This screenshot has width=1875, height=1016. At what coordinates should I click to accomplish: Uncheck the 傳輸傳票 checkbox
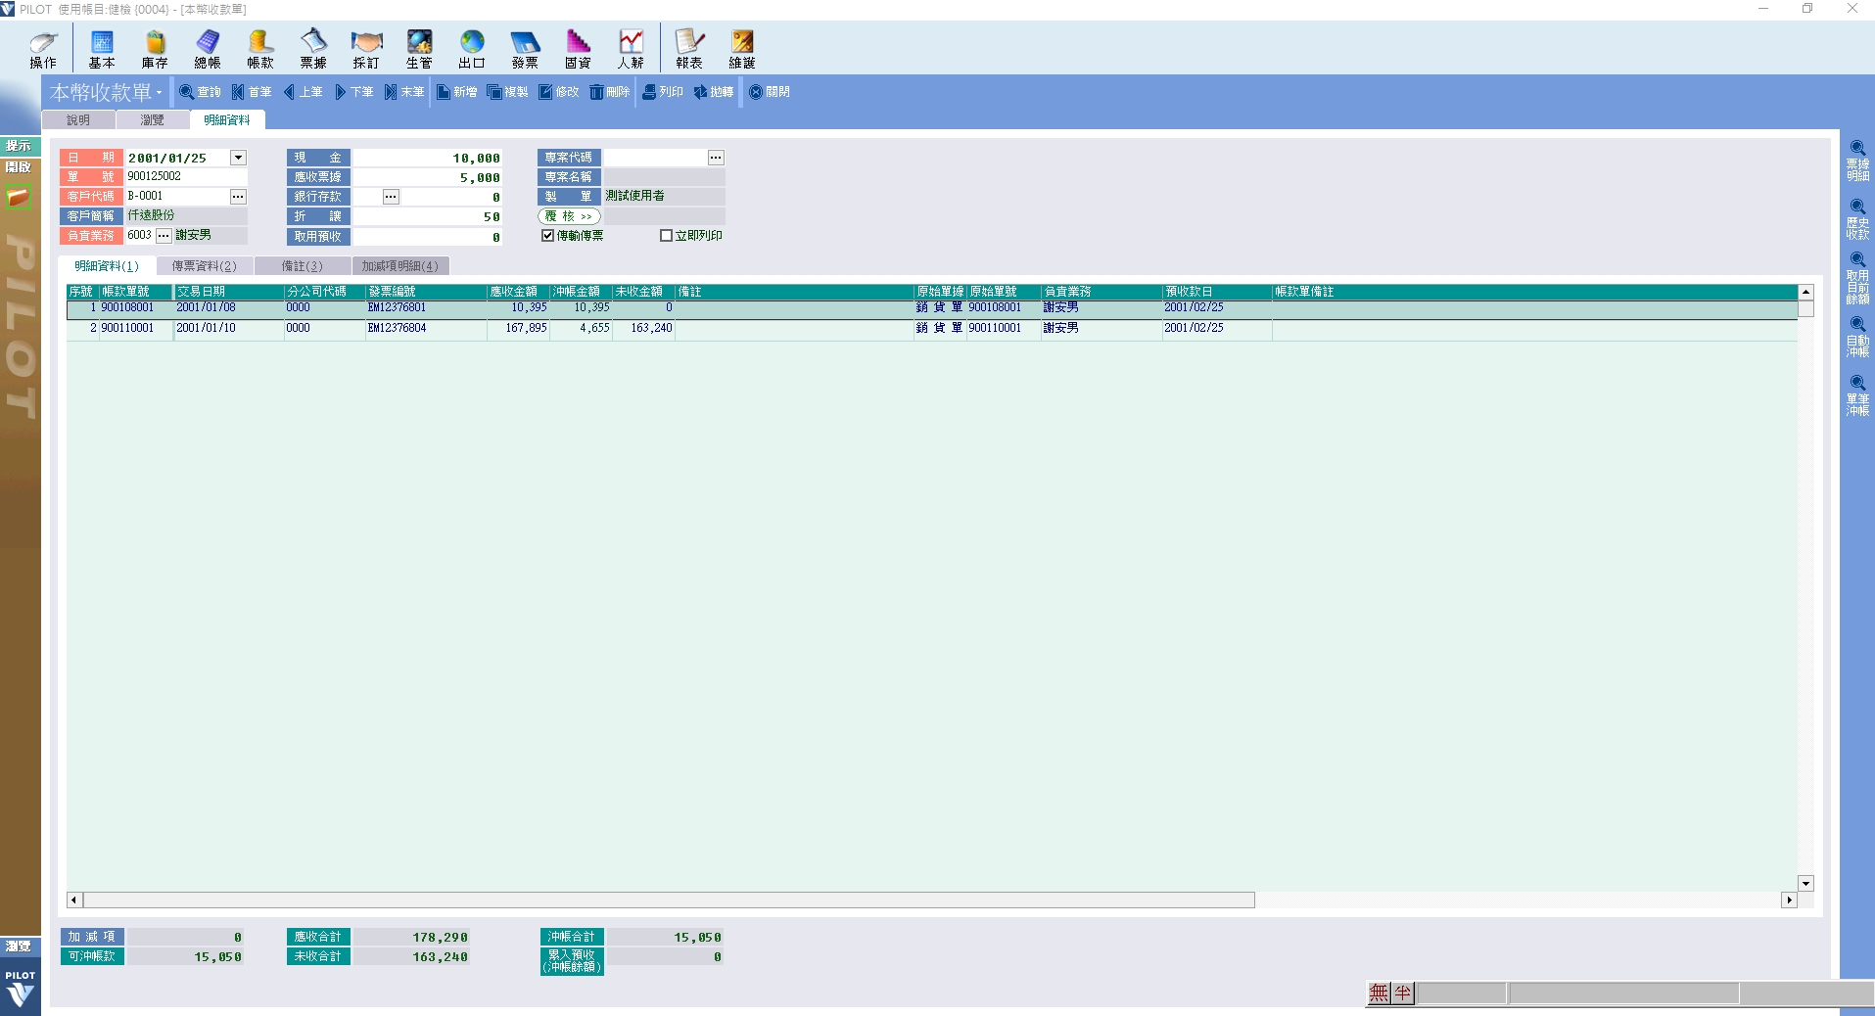click(x=548, y=236)
